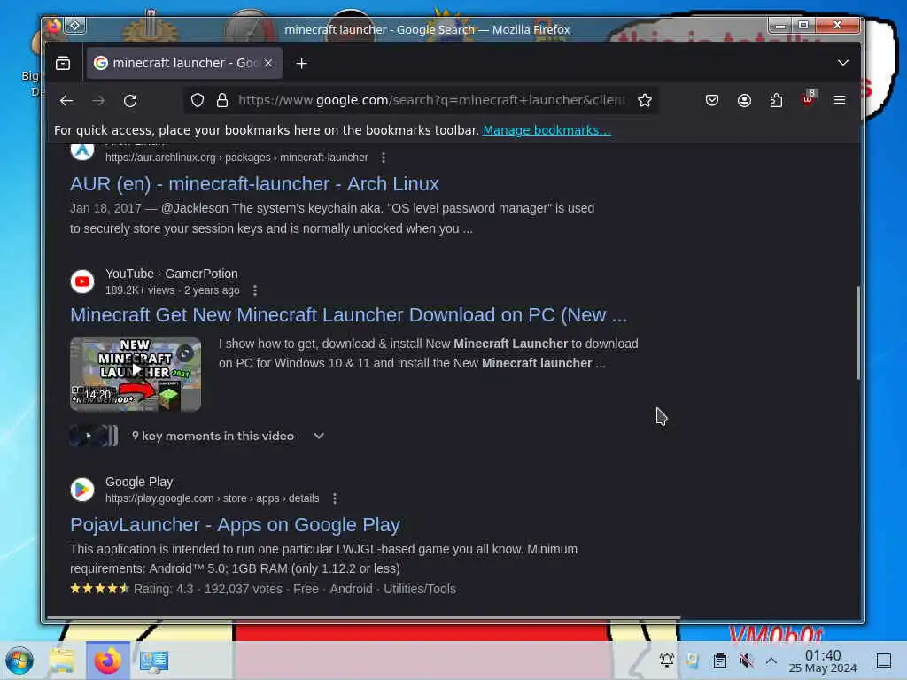Open the Firefox application menu
This screenshot has width=907, height=680.
(x=840, y=101)
